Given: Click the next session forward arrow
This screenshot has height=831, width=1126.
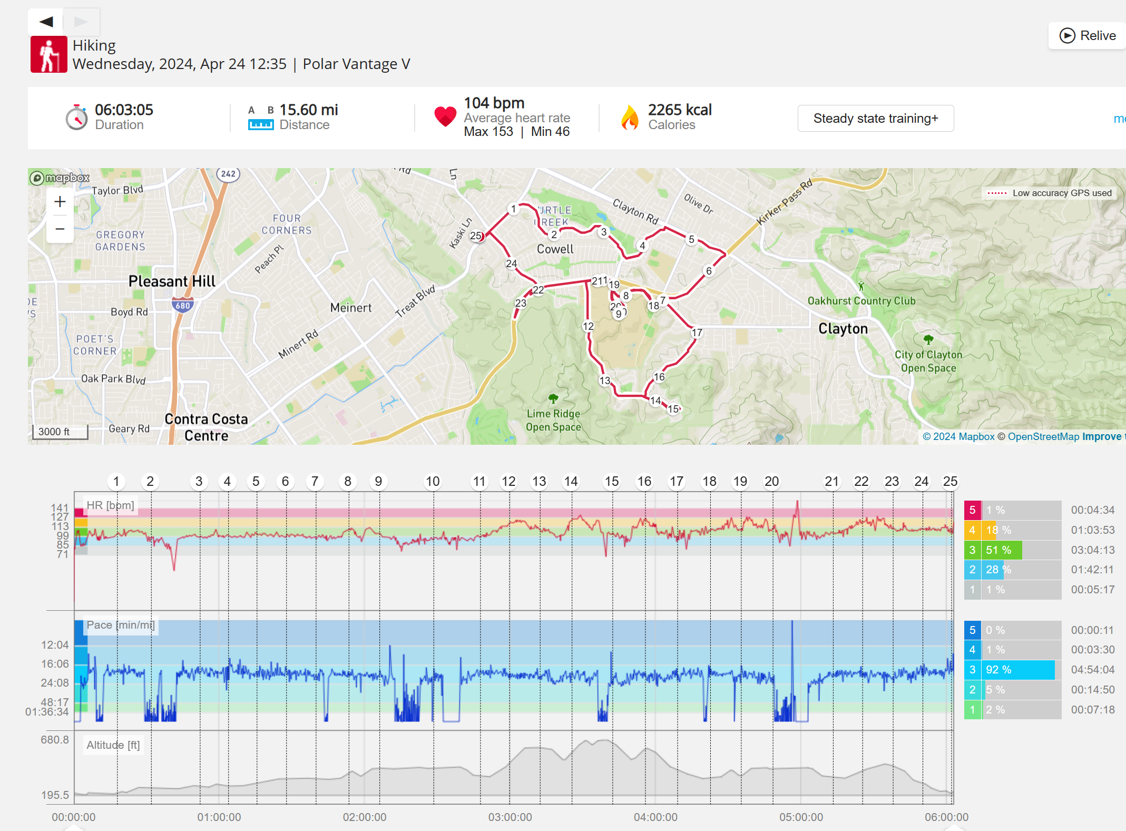Looking at the screenshot, I should pyautogui.click(x=81, y=22).
